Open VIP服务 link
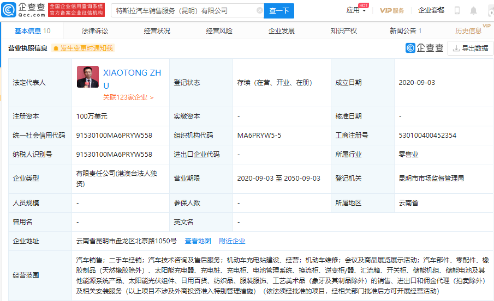The height and width of the screenshot is (301, 494). pyautogui.click(x=391, y=10)
